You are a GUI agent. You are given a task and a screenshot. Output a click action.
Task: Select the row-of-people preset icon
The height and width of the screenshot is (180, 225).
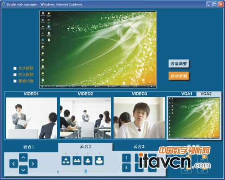[x=77, y=161]
